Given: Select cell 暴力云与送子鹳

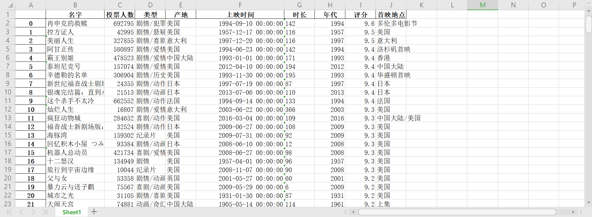Looking at the screenshot, I should 75,187.
